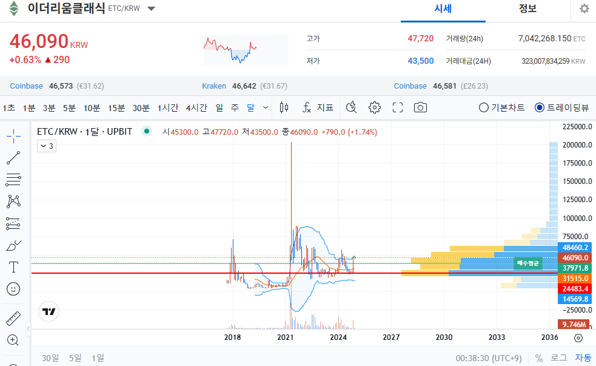Expand the collapsed indicators legend showing 3
596x366 pixels.
[x=47, y=146]
